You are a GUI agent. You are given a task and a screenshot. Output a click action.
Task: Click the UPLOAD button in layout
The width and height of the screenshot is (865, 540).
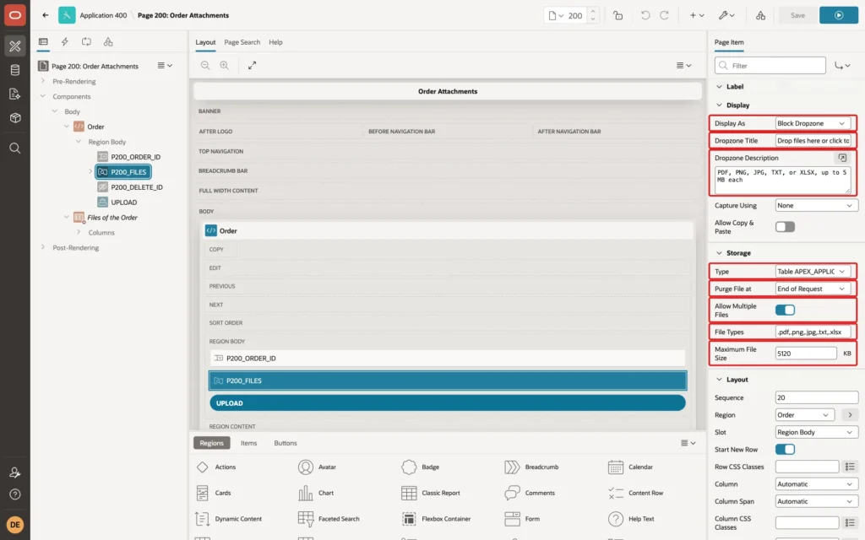click(448, 403)
